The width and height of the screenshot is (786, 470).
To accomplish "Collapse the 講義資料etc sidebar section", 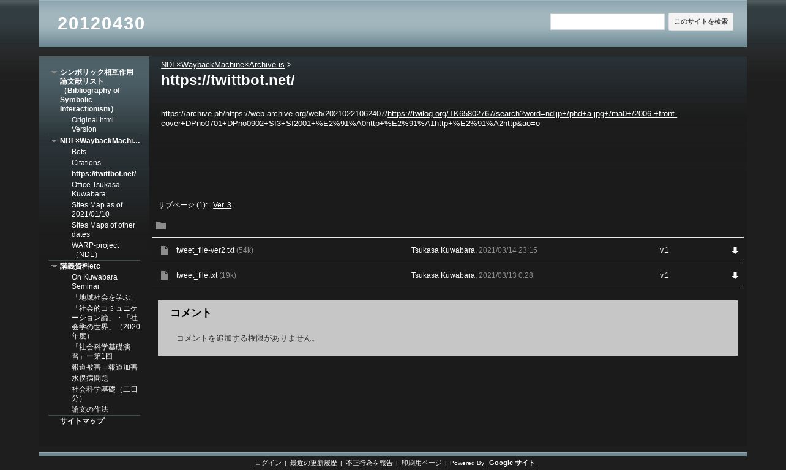I will (54, 266).
